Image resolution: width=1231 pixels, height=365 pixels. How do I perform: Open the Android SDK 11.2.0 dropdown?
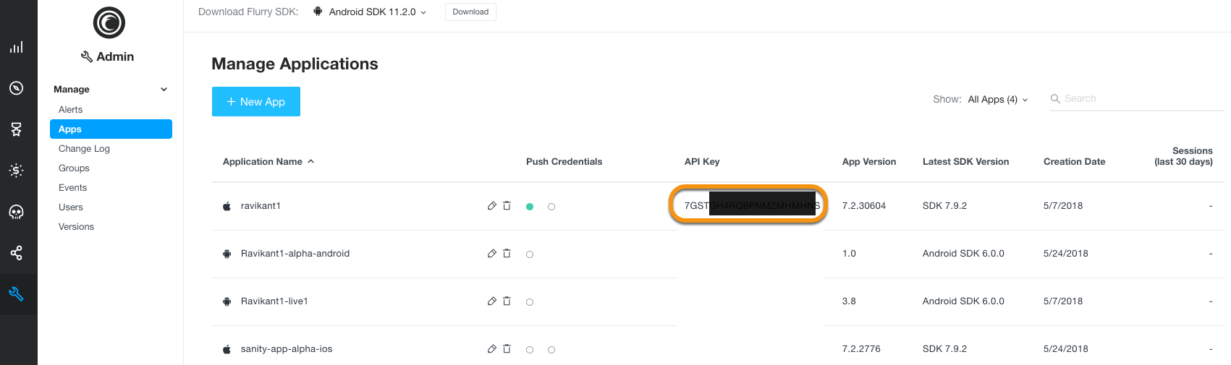tap(370, 12)
